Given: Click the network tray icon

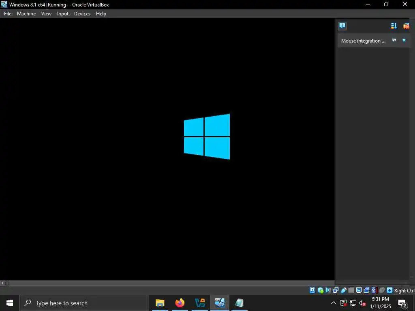Looking at the screenshot, I should [353, 303].
